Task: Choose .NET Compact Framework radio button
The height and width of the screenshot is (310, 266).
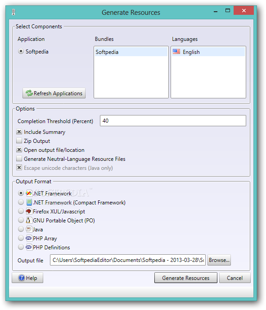Action: click(x=21, y=202)
